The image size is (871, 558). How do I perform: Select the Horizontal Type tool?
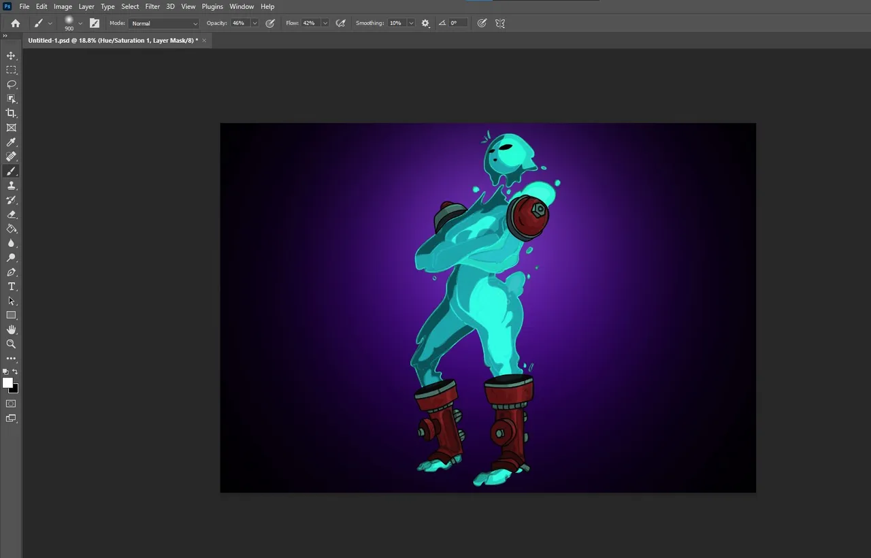coord(11,286)
